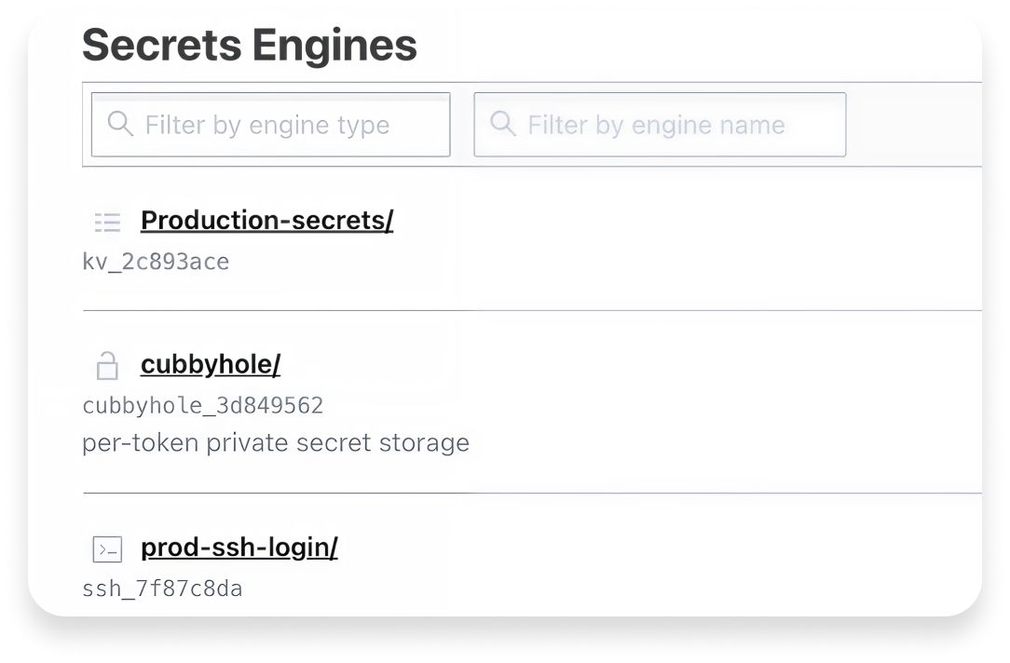The width and height of the screenshot is (1010, 663).
Task: Open the Production-secrets/ secrets engine
Action: click(x=266, y=220)
